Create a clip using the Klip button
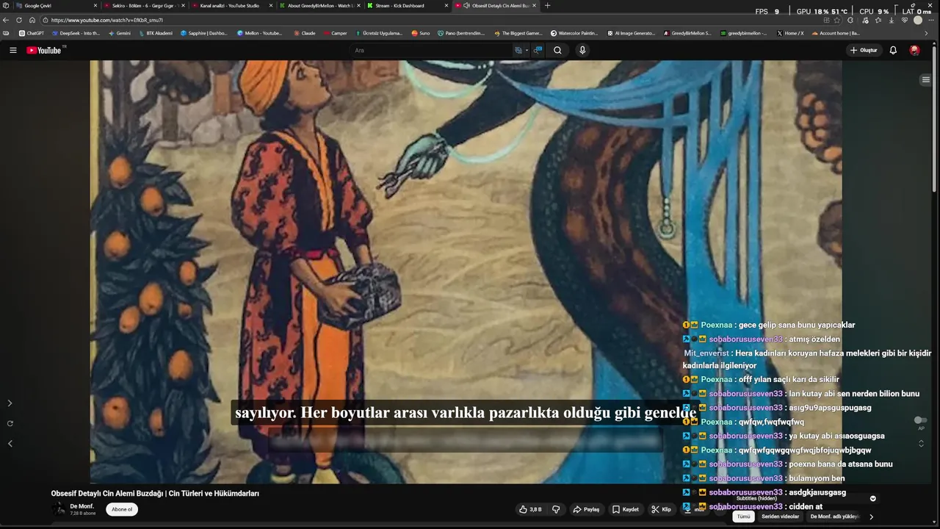 click(662, 509)
